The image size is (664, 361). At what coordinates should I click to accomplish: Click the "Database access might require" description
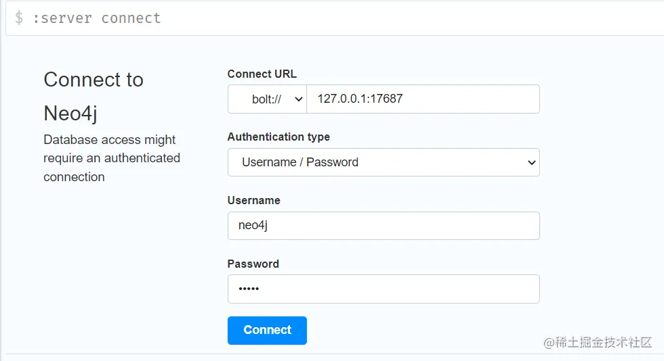[x=111, y=158]
